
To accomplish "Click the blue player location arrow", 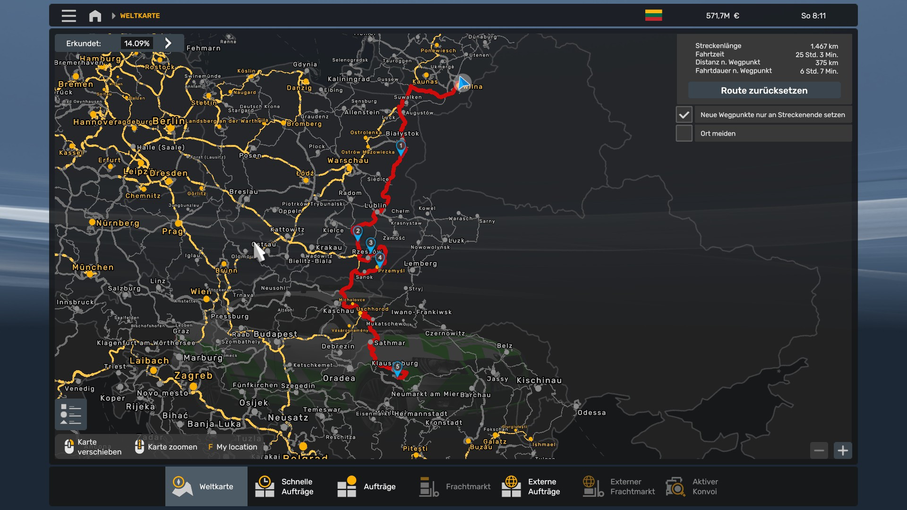I will (x=462, y=83).
